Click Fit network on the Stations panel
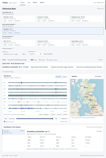 click(x=98, y=76)
